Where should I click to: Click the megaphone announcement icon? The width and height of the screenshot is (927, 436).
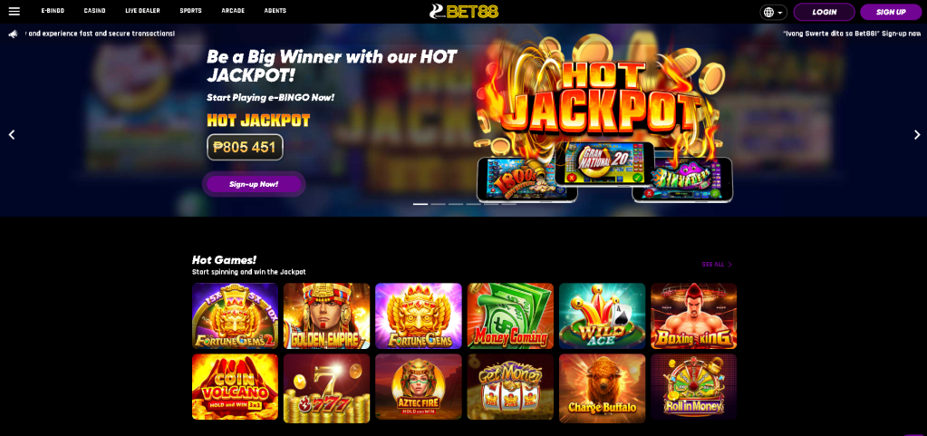click(x=13, y=34)
